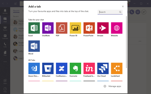The height and width of the screenshot is (94, 151).
Task: Go to Teams in the sidebar
Action: tap(5, 28)
